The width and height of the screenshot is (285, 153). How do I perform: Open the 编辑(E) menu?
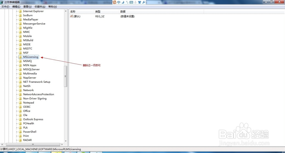tap(16, 7)
